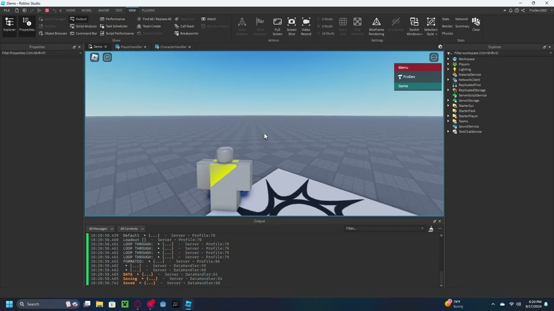This screenshot has width=554, height=311.
Task: Clear the output using the broom icon
Action: tap(431, 229)
